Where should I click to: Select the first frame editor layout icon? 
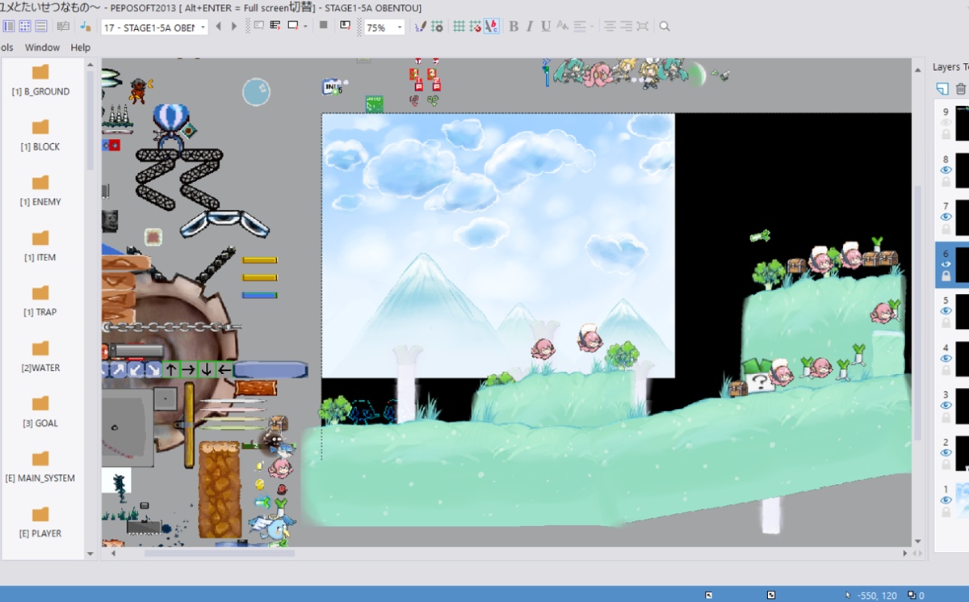9,27
